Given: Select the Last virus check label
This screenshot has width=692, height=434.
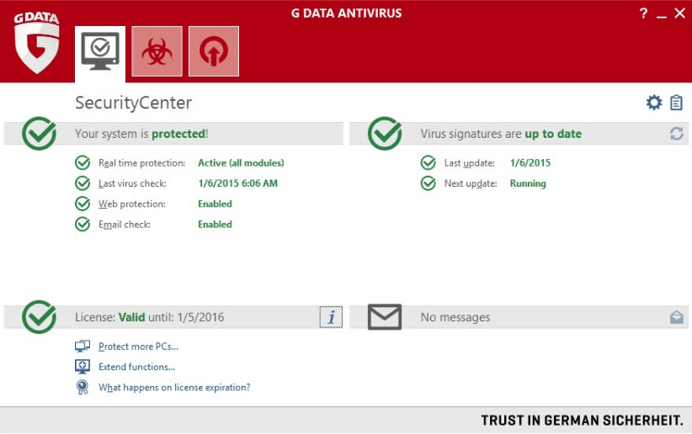Looking at the screenshot, I should tap(132, 183).
